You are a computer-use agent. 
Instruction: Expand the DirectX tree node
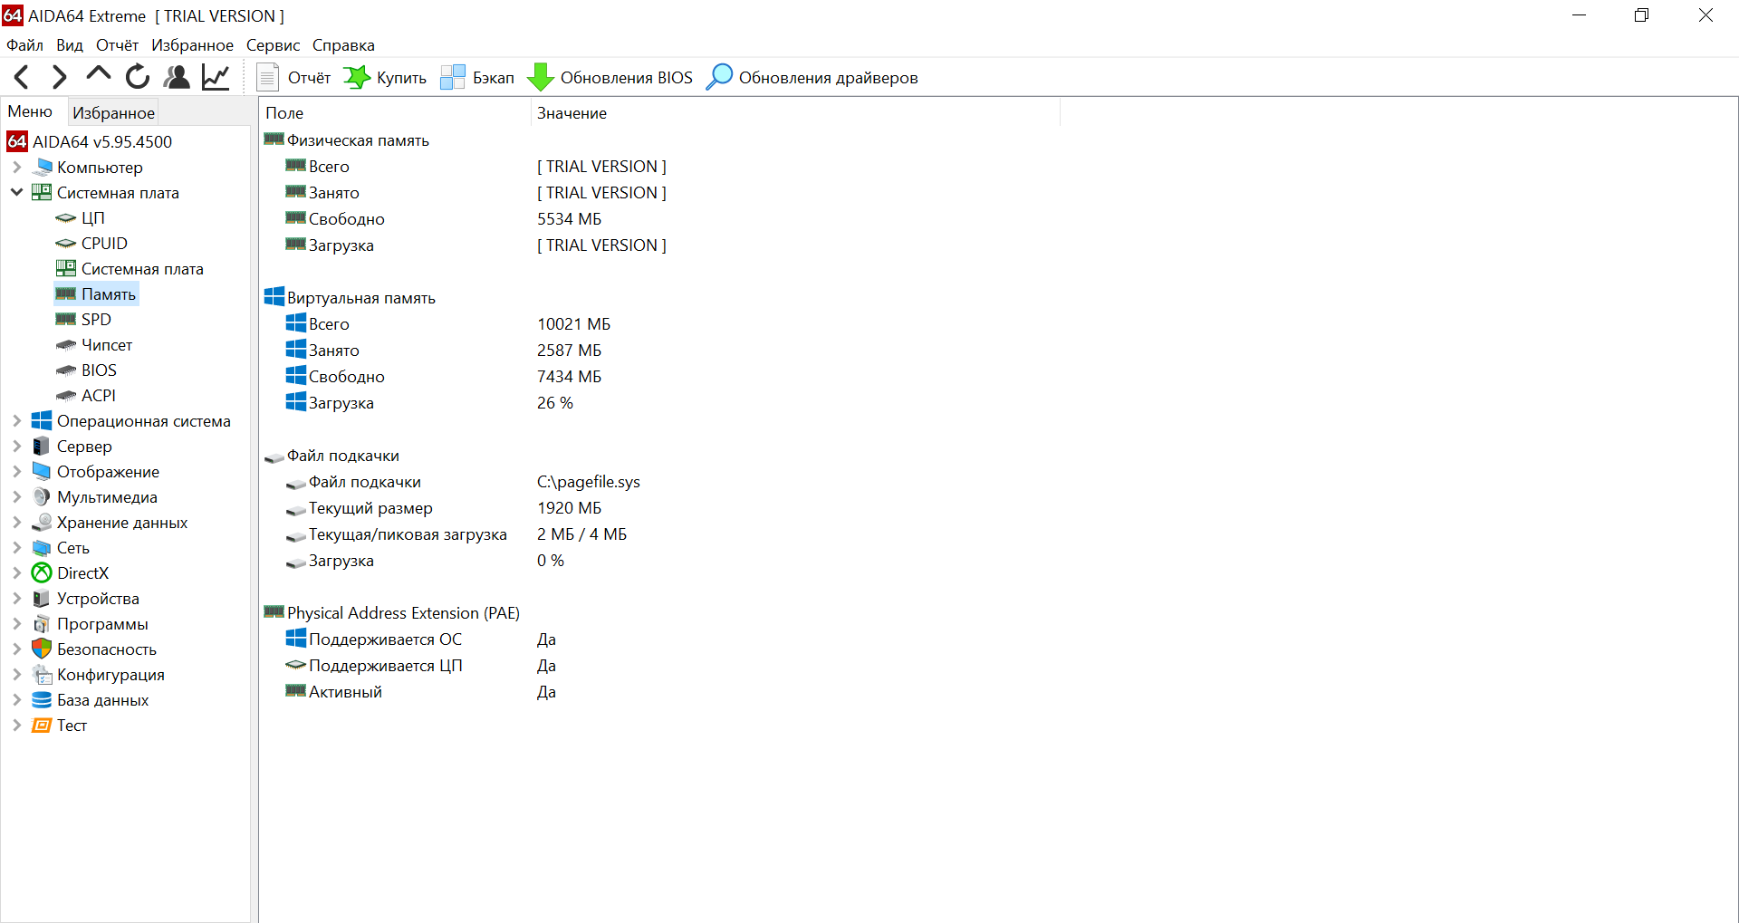[16, 572]
